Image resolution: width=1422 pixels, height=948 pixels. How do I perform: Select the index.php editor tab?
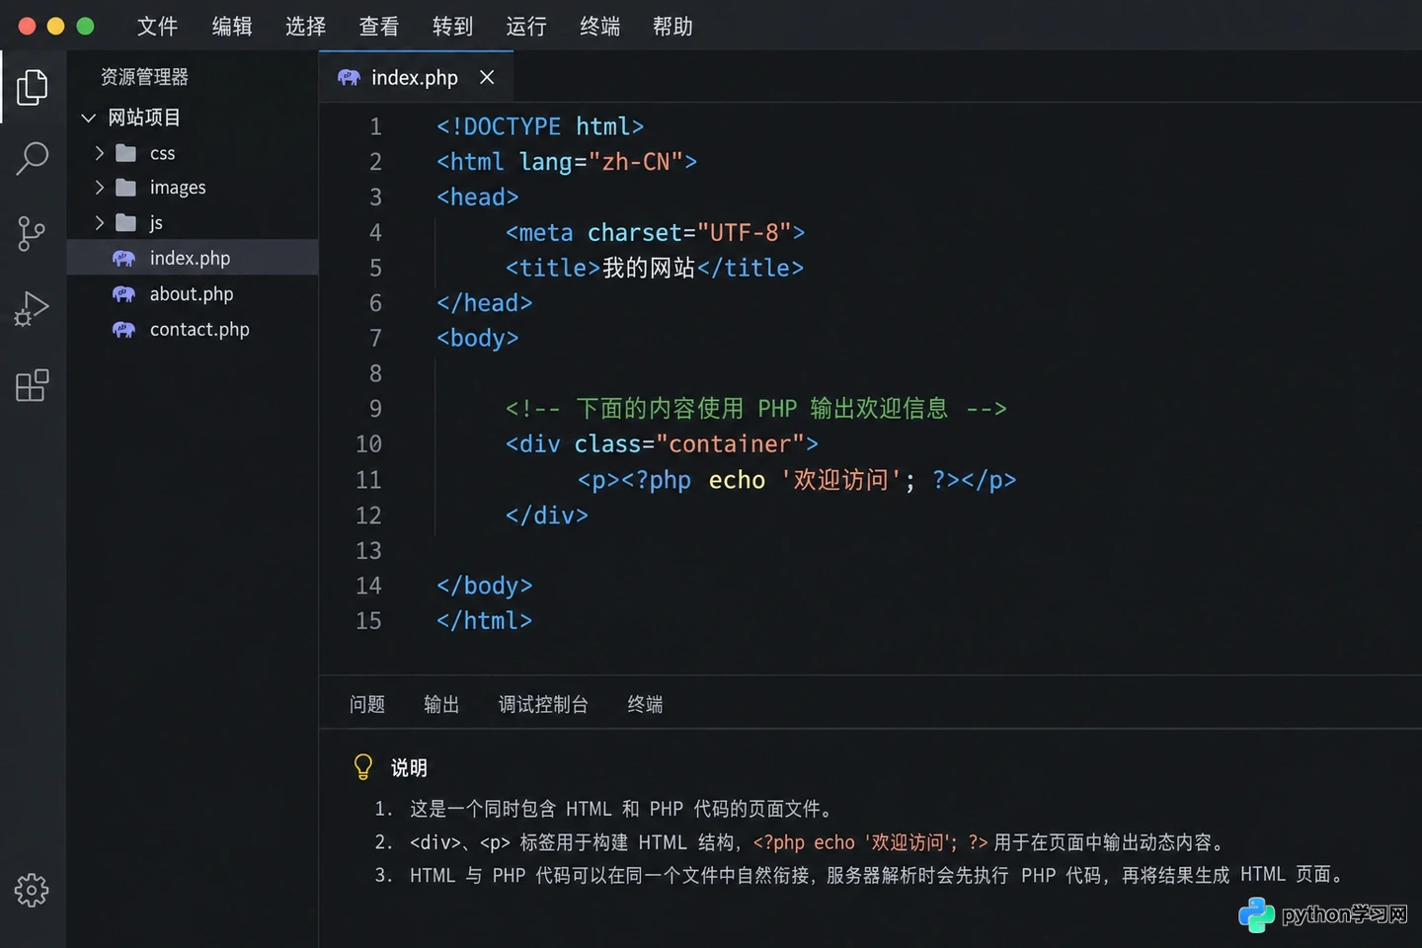[x=417, y=77]
